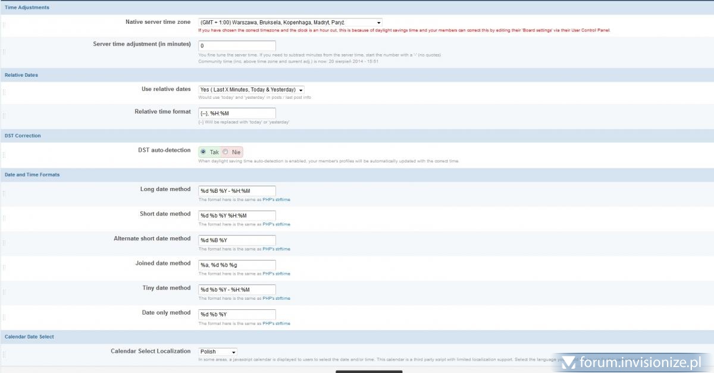Click drag handle beside Native server time zone
Viewport: 714px width, 373px height.
4,26
